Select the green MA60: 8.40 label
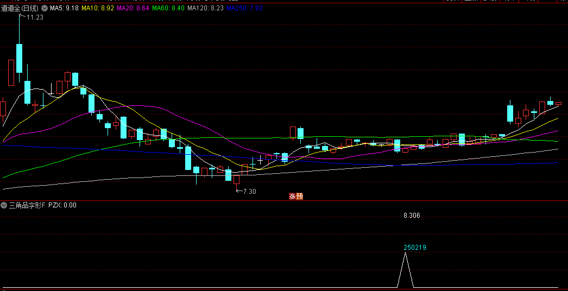The image size is (568, 291). point(168,8)
